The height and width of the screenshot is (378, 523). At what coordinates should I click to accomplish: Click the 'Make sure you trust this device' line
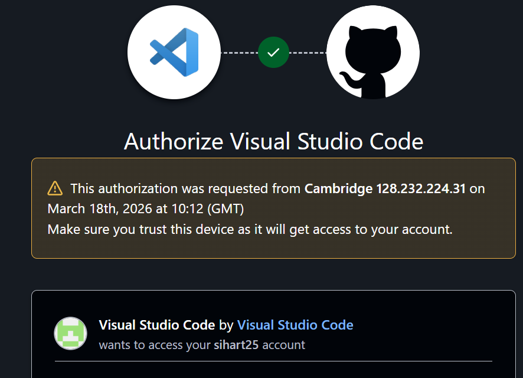(250, 229)
